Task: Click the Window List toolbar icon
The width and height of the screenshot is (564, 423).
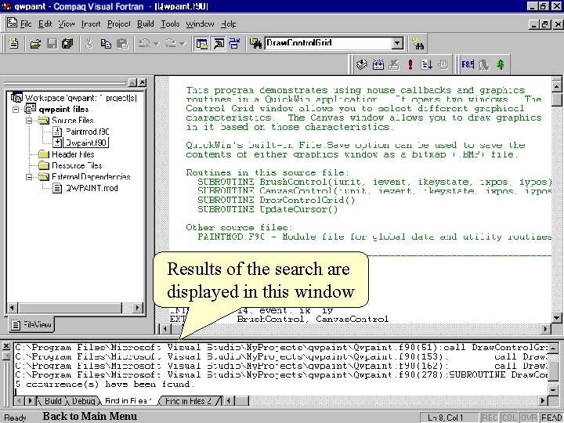Action: click(234, 44)
